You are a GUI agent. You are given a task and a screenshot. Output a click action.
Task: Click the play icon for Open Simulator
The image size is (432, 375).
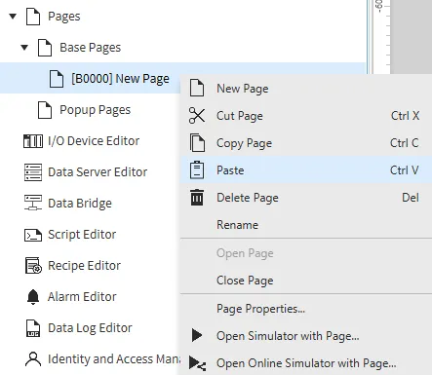[x=197, y=335]
